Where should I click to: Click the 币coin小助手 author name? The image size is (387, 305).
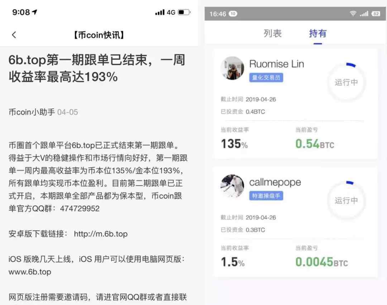[32, 112]
